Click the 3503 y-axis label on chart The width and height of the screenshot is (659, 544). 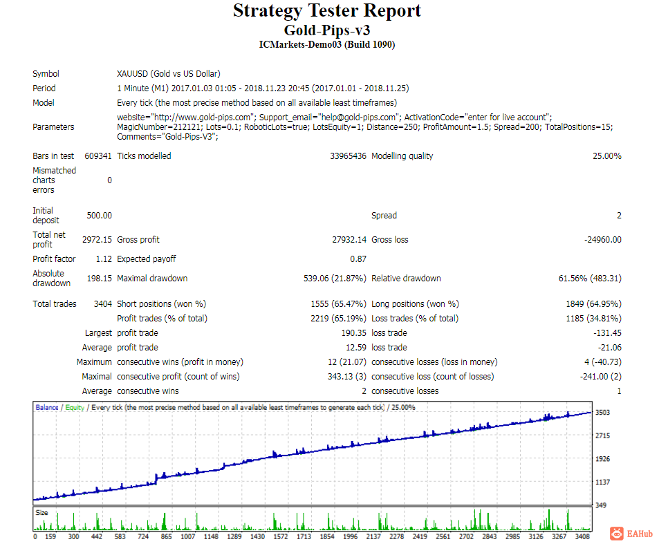coord(603,413)
